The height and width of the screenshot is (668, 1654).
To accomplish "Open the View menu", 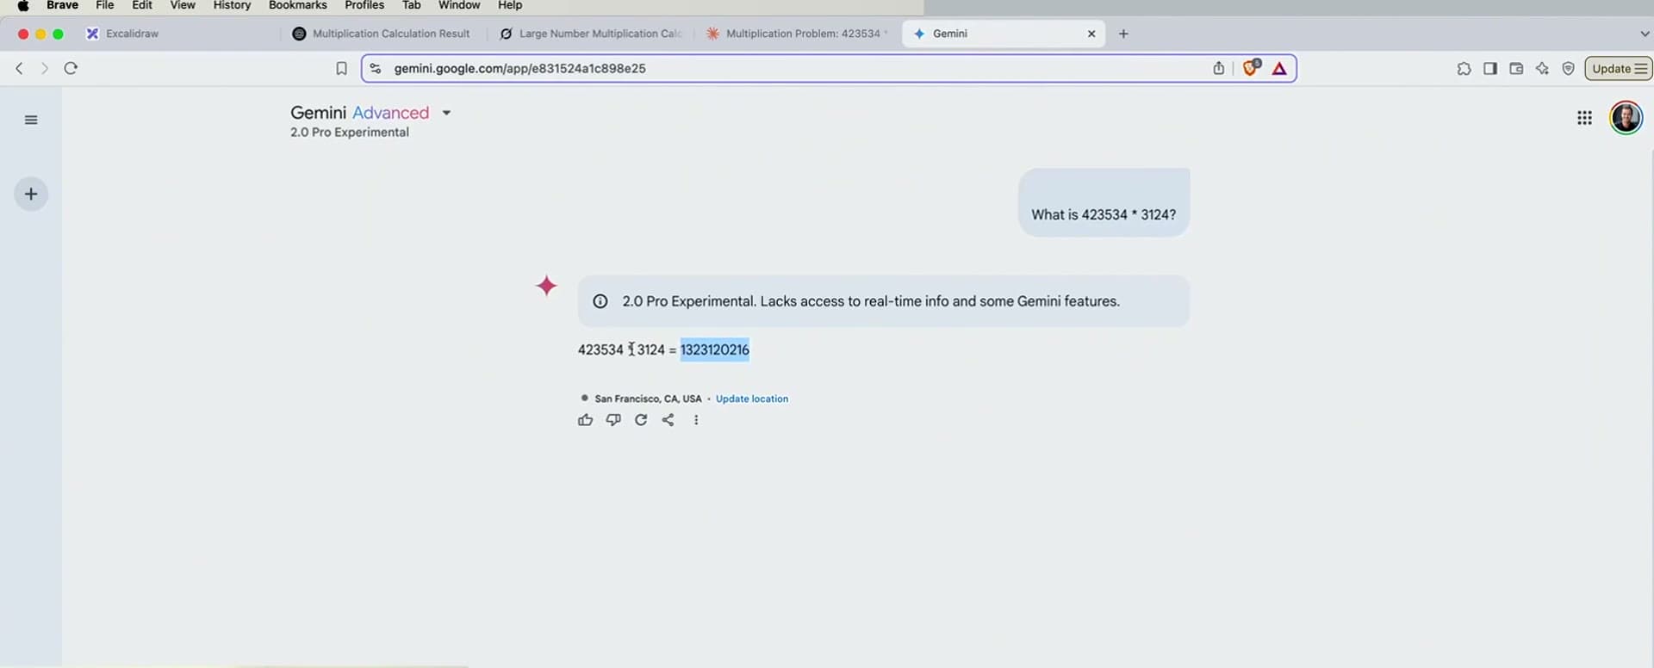I will 183,5.
